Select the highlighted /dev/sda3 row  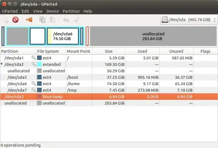coord(109,97)
